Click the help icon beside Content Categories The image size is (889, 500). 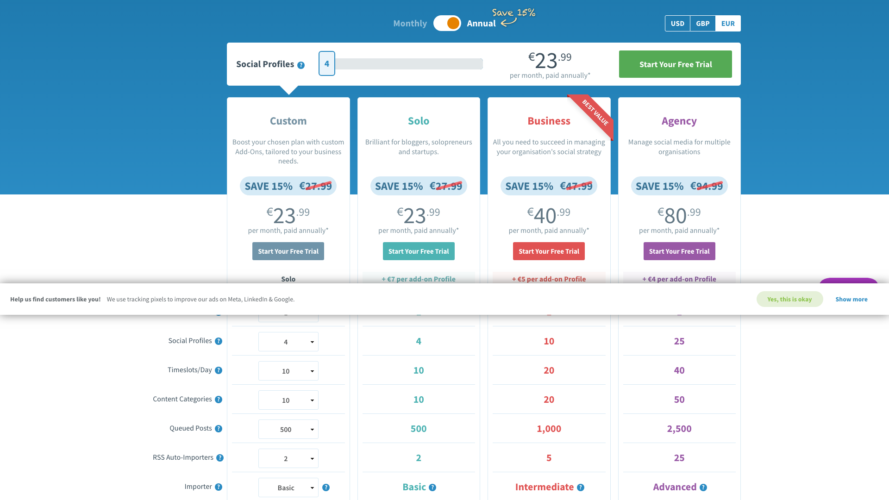tap(219, 400)
